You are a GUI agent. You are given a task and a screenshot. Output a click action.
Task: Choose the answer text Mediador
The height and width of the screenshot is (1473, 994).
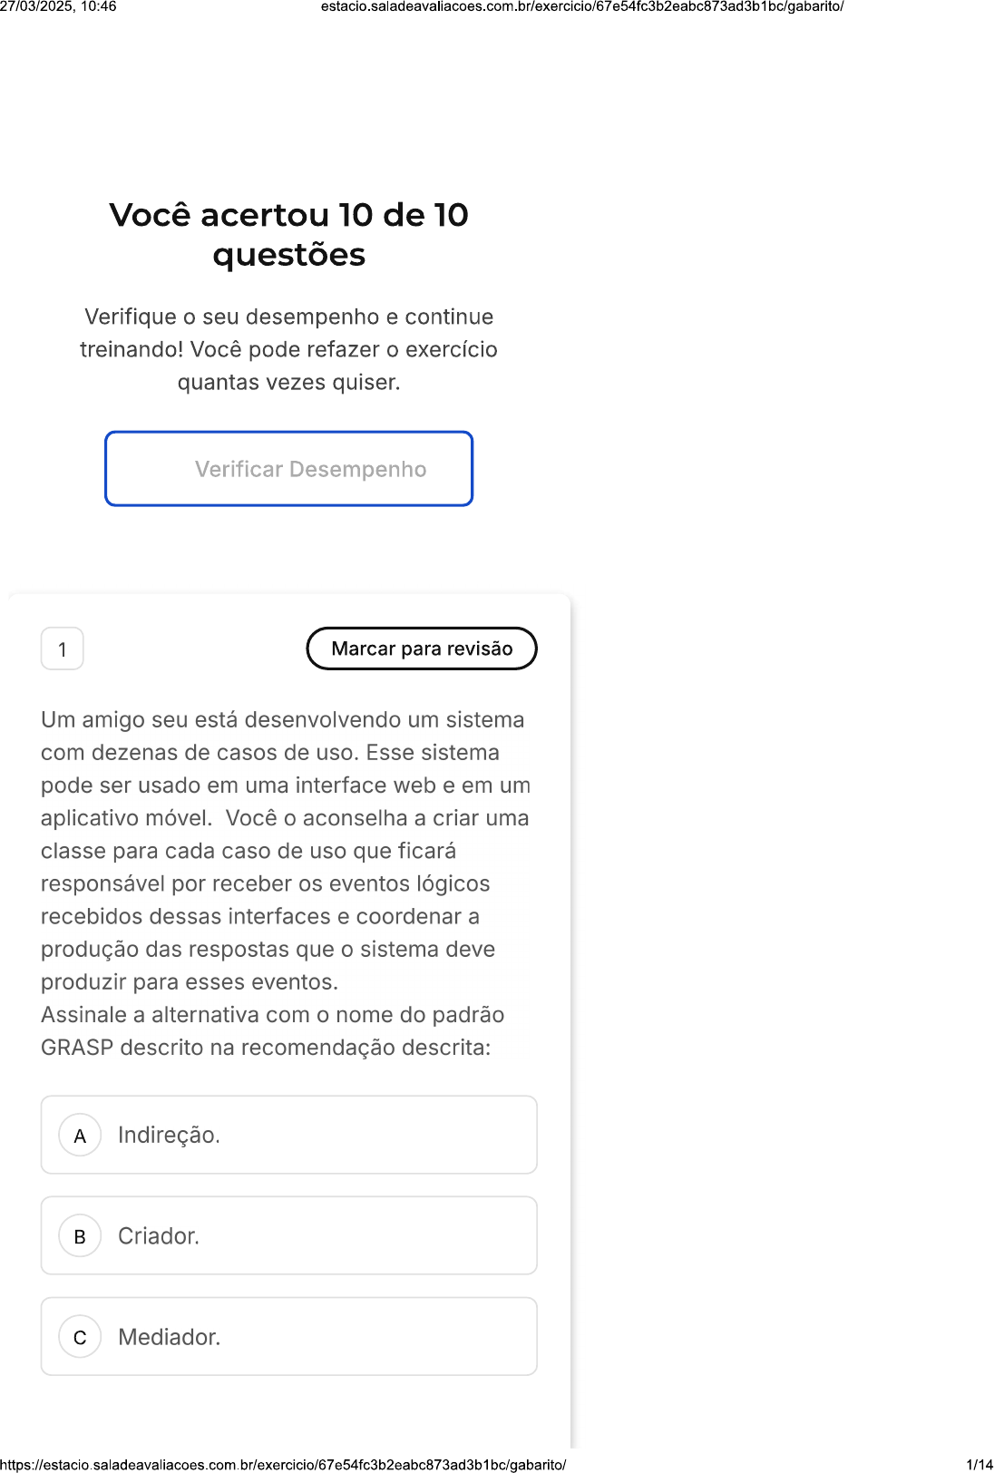click(169, 1337)
